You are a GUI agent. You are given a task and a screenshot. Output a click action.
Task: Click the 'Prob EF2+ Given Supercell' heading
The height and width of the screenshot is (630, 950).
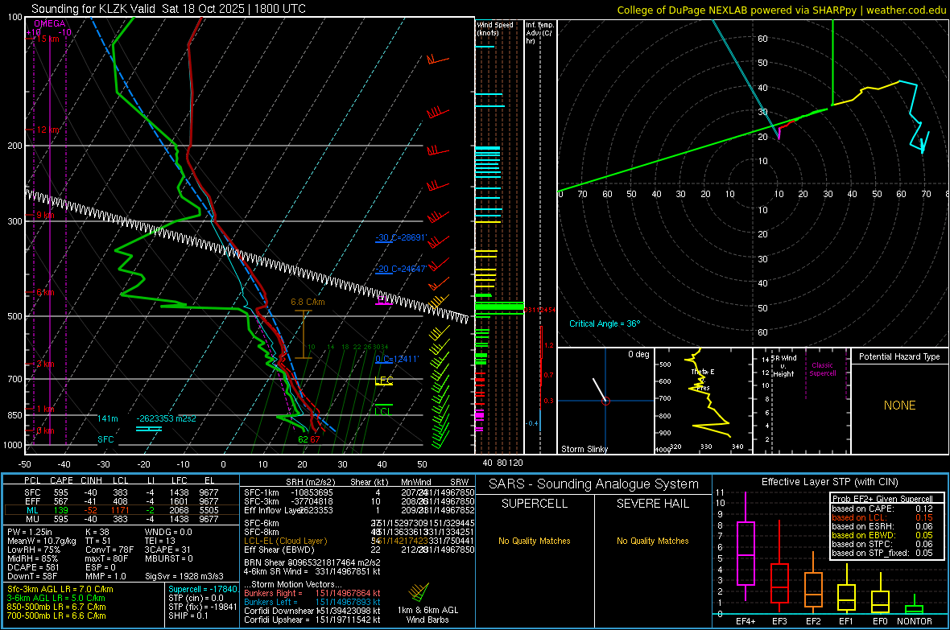pos(882,499)
